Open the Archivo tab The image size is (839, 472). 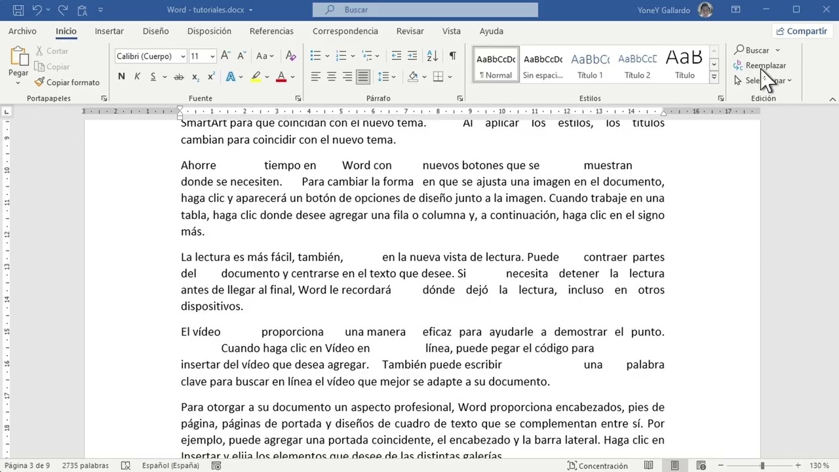pos(22,31)
